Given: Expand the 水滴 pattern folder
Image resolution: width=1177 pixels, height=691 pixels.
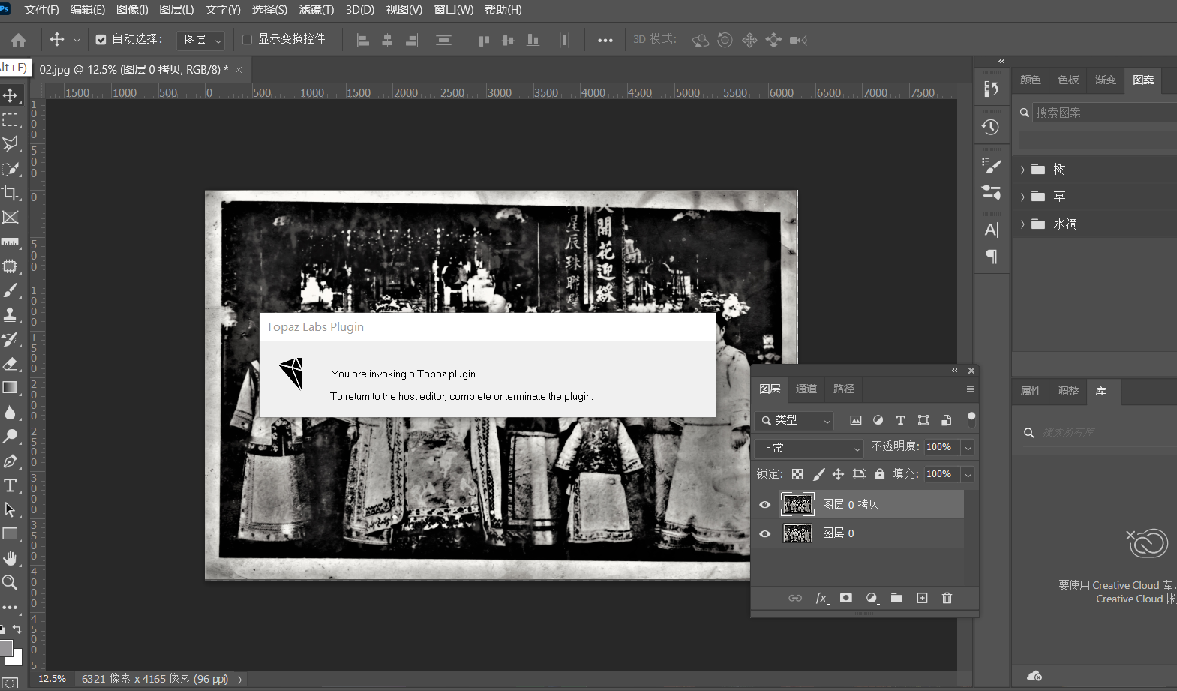Looking at the screenshot, I should (1022, 224).
